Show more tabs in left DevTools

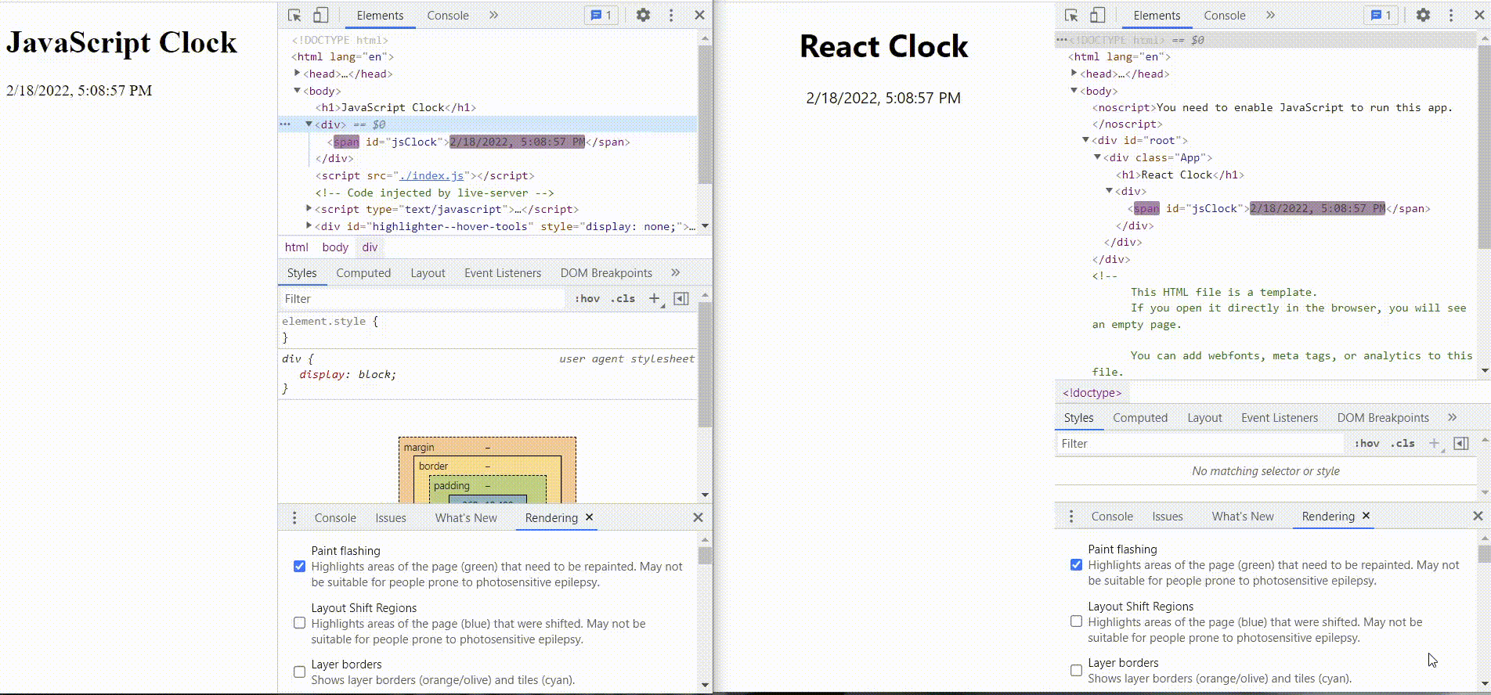coord(493,15)
